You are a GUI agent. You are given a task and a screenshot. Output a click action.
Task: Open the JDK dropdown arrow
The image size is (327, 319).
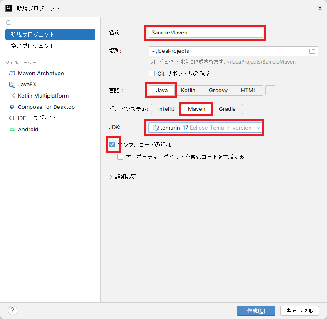pos(258,128)
